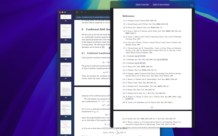Click the 6.1 Conformal transformations subheading
This screenshot has width=218, height=136.
click(x=96, y=53)
